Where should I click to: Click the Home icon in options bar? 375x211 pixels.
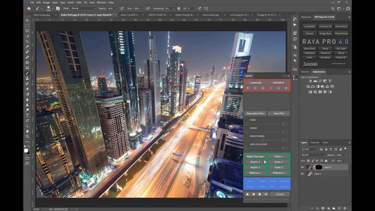coord(29,8)
